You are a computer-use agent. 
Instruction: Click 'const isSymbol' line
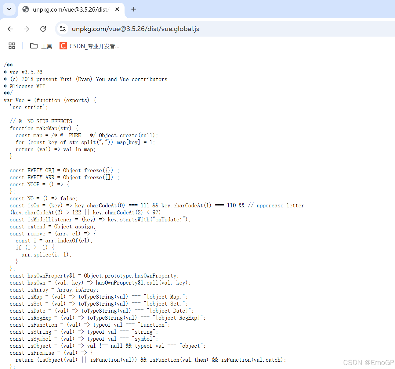pos(84,339)
